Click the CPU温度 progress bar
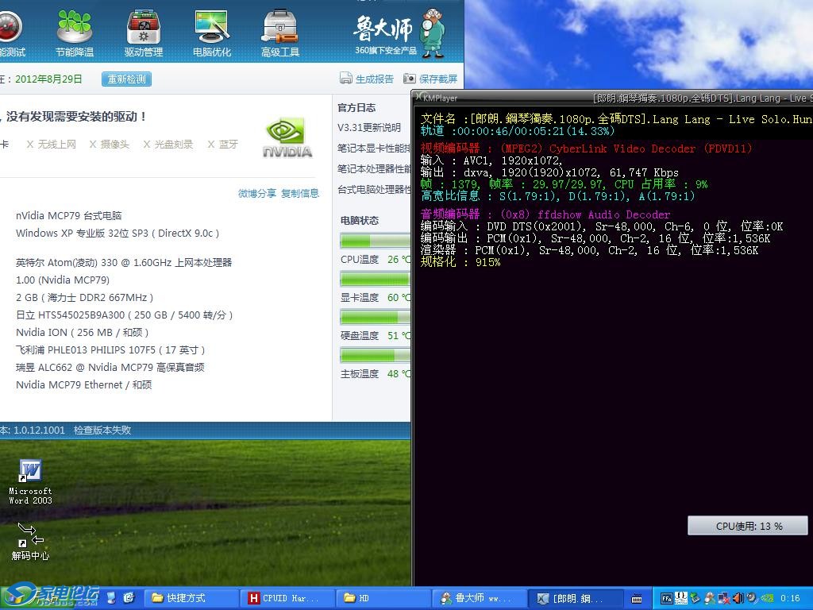 [375, 241]
